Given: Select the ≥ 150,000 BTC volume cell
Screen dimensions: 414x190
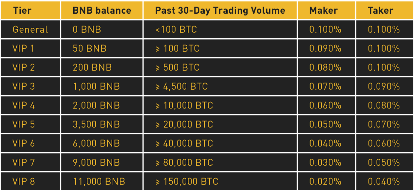Looking at the screenshot, I should pyautogui.click(x=220, y=181).
